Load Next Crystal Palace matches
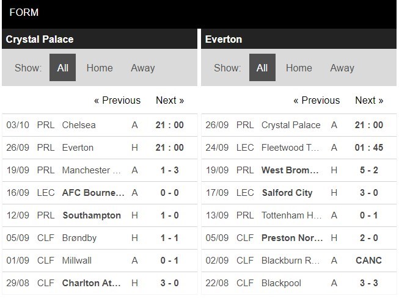Image resolution: width=399 pixels, height=299 pixels. (x=170, y=100)
